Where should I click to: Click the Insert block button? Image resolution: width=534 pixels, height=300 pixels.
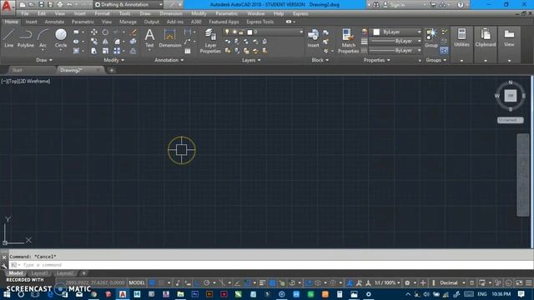tap(313, 38)
